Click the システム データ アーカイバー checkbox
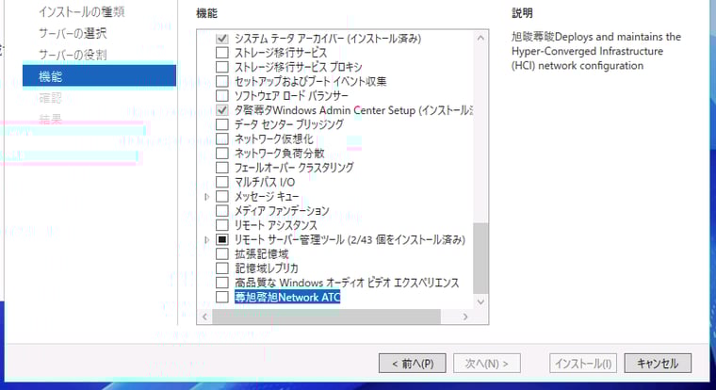Viewport: 716px width, 390px height. 222,39
